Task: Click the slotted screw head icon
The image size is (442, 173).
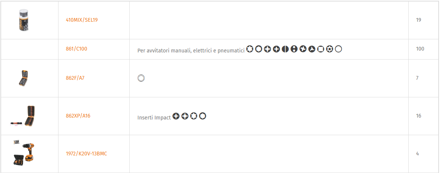Action: coord(285,49)
